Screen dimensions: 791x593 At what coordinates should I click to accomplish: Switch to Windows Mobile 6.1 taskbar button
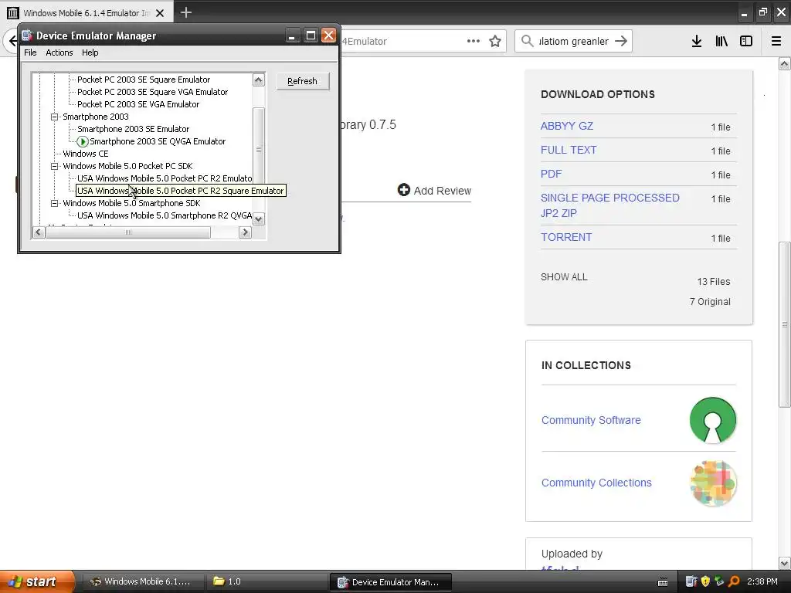142,581
